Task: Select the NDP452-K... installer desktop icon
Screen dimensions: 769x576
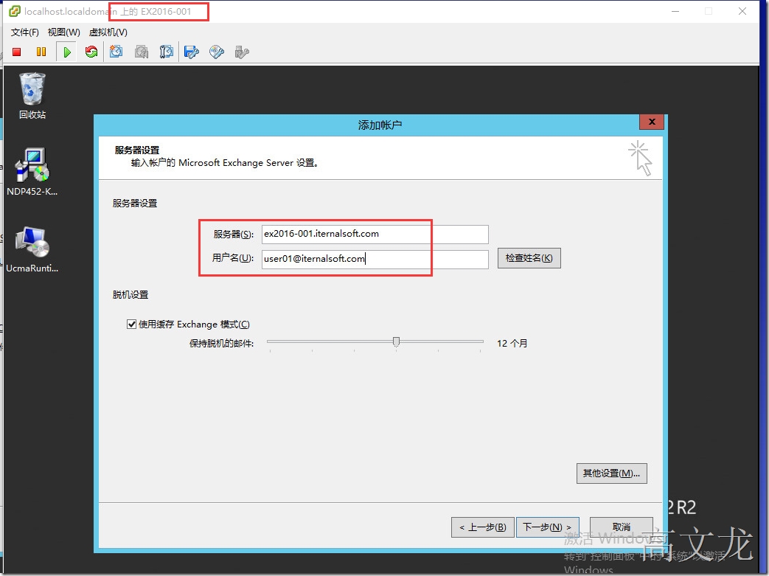Action: pos(32,172)
